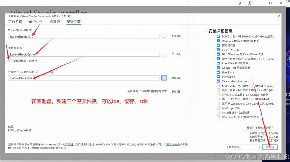
Task: Minimize the Visual Studio Installer window
Action: pos(260,3)
